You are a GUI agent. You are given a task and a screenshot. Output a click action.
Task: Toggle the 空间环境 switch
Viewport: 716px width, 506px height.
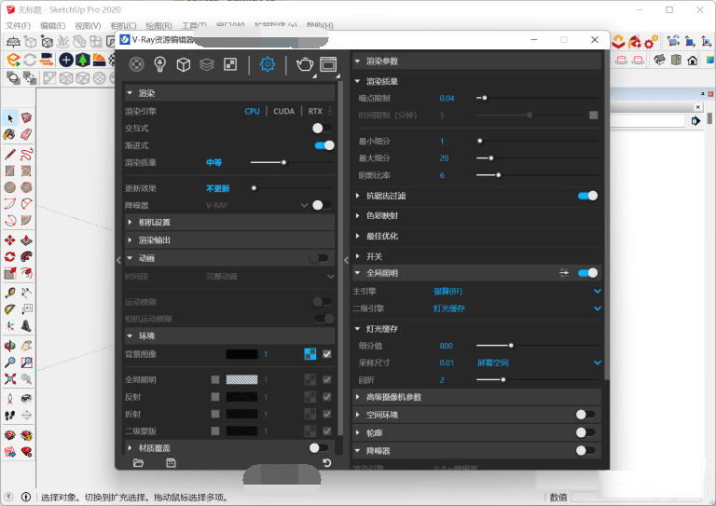pyautogui.click(x=585, y=415)
